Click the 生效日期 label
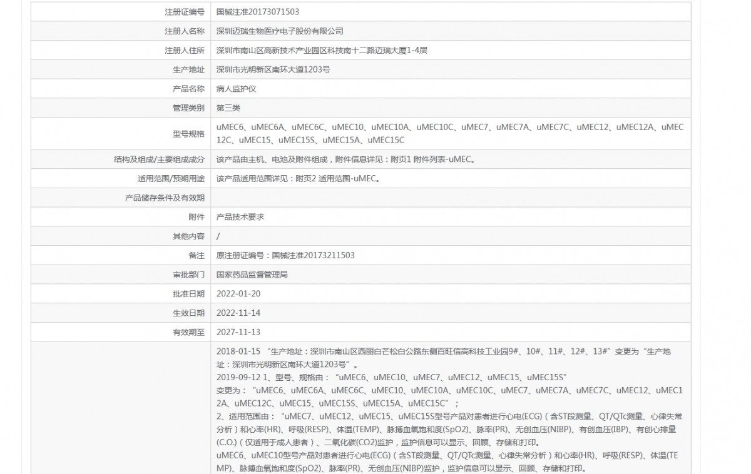Viewport: 751px width, 474px height. click(x=188, y=313)
